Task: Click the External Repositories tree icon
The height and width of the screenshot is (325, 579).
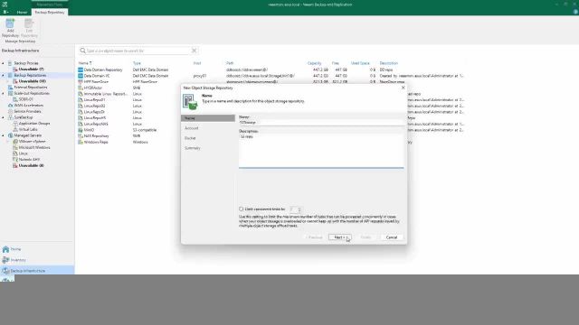Action: pos(10,88)
